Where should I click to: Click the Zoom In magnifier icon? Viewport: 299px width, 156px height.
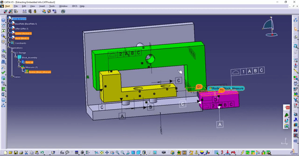point(118,152)
